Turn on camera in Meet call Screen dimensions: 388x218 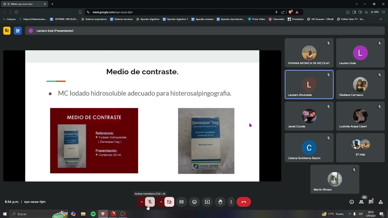(169, 202)
